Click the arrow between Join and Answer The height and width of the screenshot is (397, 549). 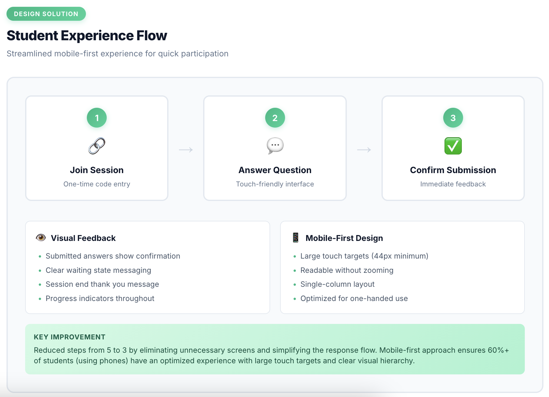pos(186,150)
